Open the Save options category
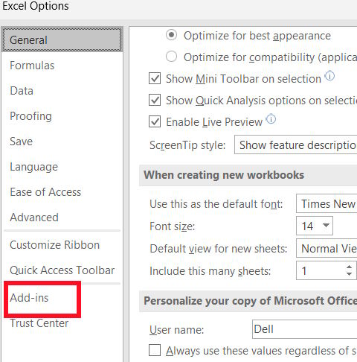The image size is (357, 362). tap(22, 142)
